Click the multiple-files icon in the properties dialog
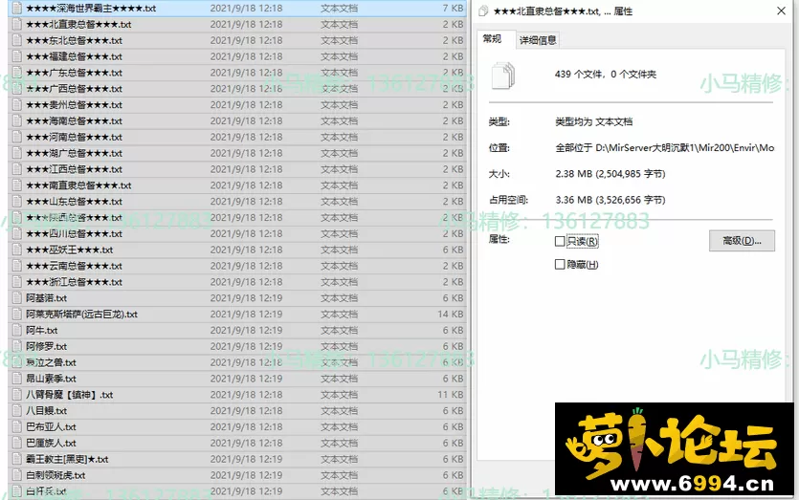This screenshot has height=500, width=799. click(x=503, y=76)
